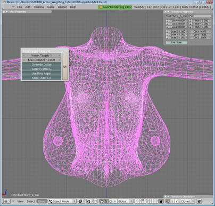
Task: Click the layer buttons grid
Action: [x=146, y=201]
